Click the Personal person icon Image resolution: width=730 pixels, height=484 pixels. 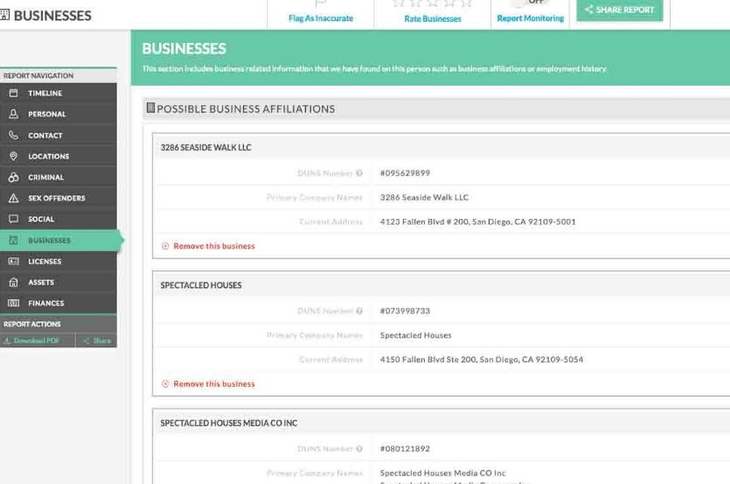pos(13,114)
